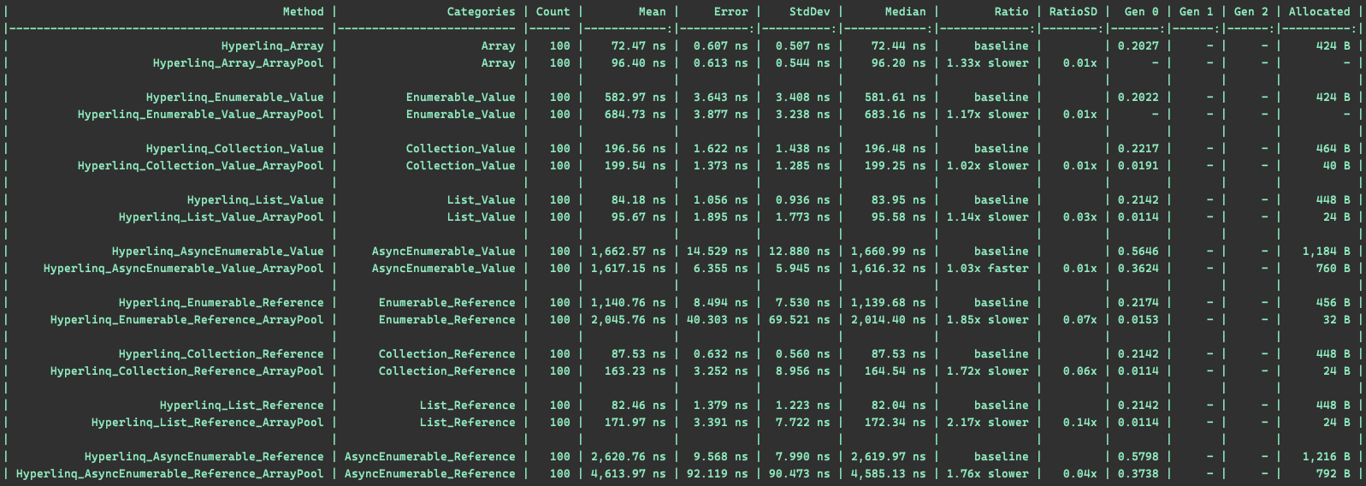The image size is (1366, 486).
Task: Select Hyperlinq_AsyncEnumerable_Reference method name
Action: point(204,457)
